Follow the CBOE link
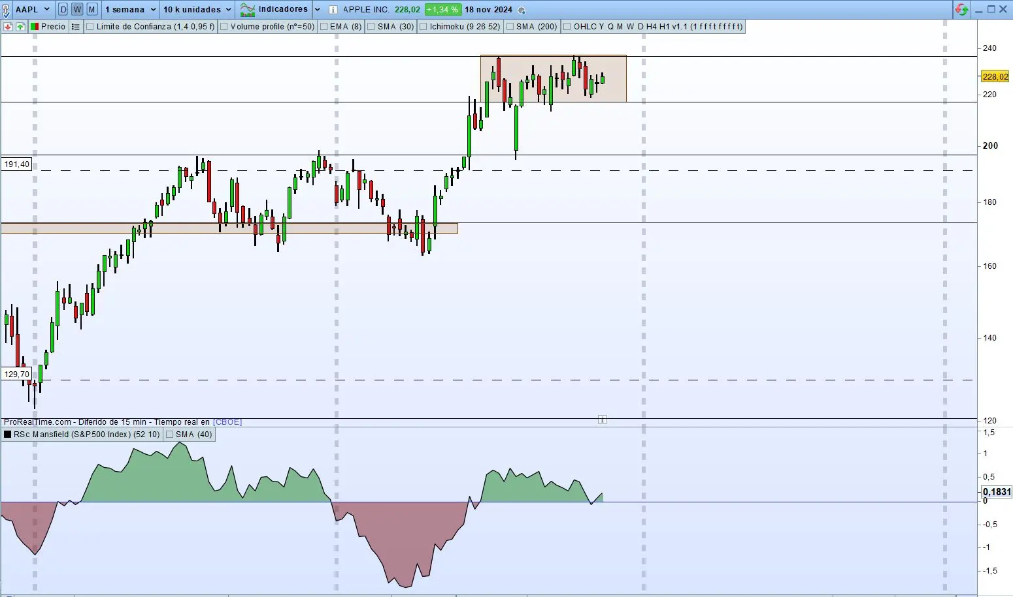This screenshot has height=597, width=1013. pos(227,422)
